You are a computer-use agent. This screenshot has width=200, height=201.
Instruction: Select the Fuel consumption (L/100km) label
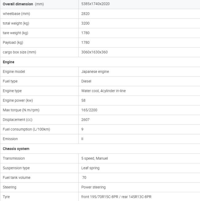coord(26,129)
